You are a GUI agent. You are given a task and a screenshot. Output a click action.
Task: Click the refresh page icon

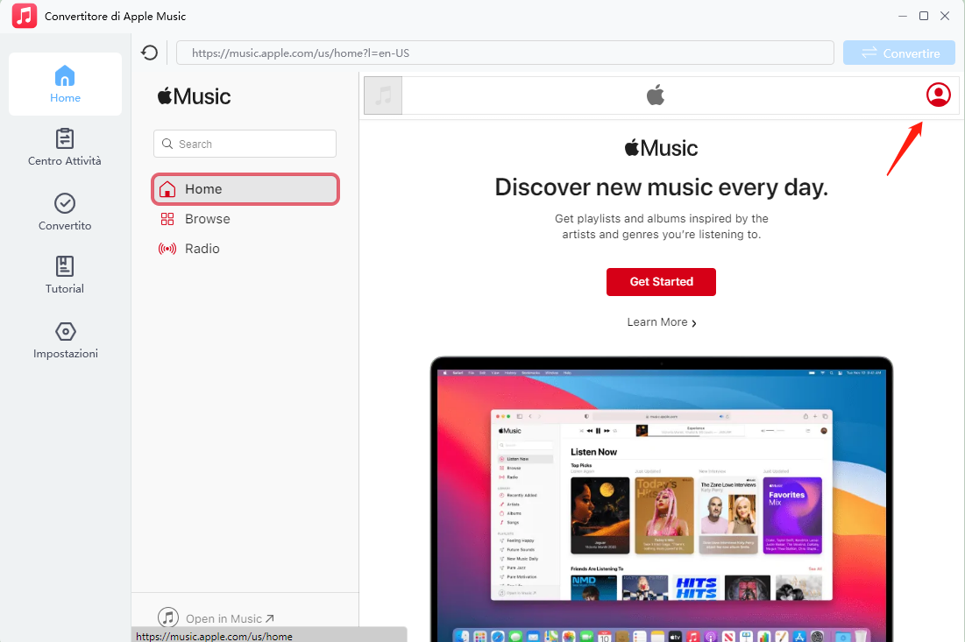tap(150, 53)
